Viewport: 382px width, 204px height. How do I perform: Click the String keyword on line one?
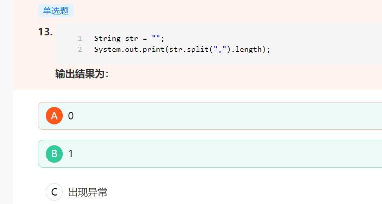click(x=106, y=38)
